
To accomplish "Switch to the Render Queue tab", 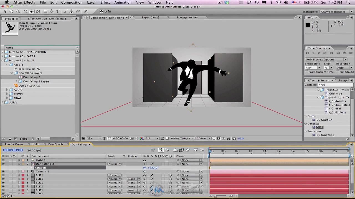I will point(14,144).
